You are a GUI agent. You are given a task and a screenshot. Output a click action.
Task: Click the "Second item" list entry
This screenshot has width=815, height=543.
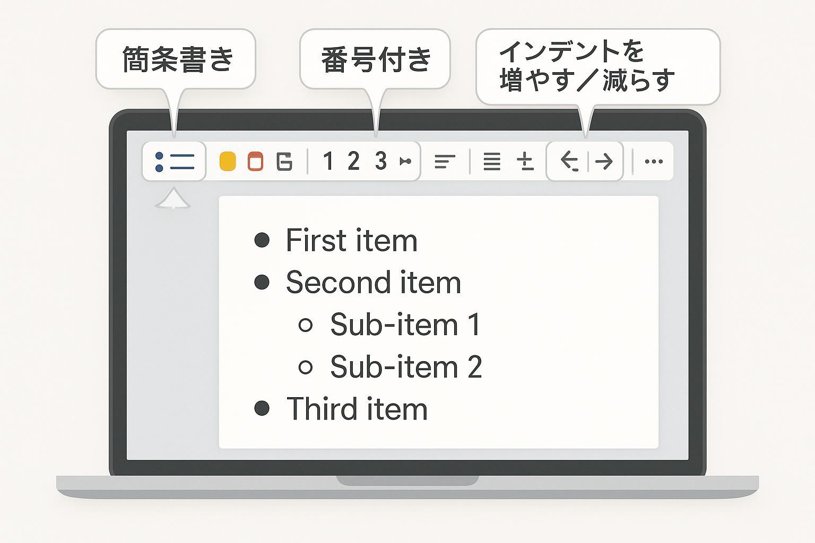tap(373, 282)
